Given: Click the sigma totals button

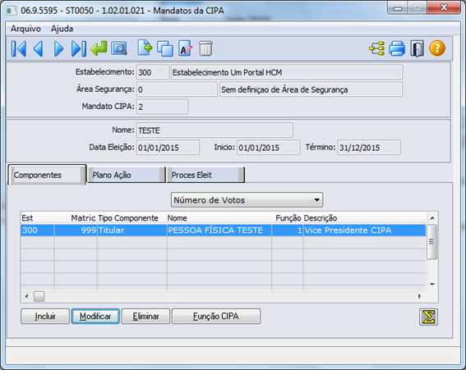Looking at the screenshot, I should coord(428,317).
